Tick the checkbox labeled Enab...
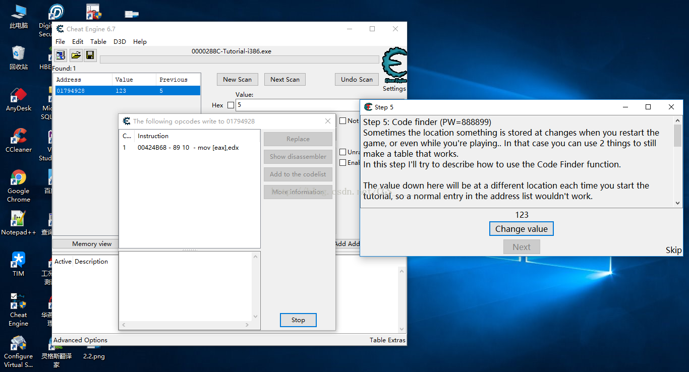Image resolution: width=689 pixels, height=372 pixels. click(x=343, y=163)
